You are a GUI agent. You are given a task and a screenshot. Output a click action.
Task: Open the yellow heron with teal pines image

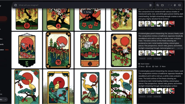27,87
